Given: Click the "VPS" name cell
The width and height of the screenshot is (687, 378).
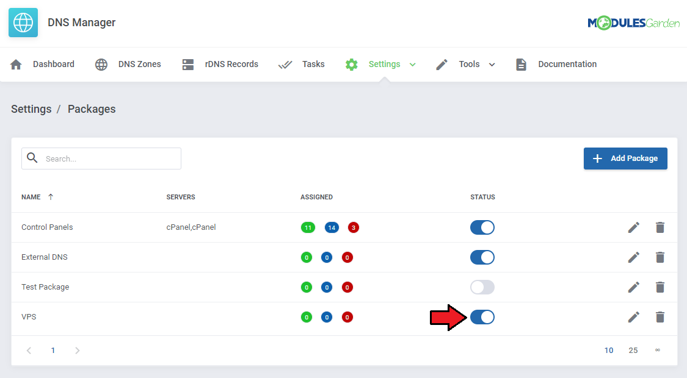Looking at the screenshot, I should (29, 317).
